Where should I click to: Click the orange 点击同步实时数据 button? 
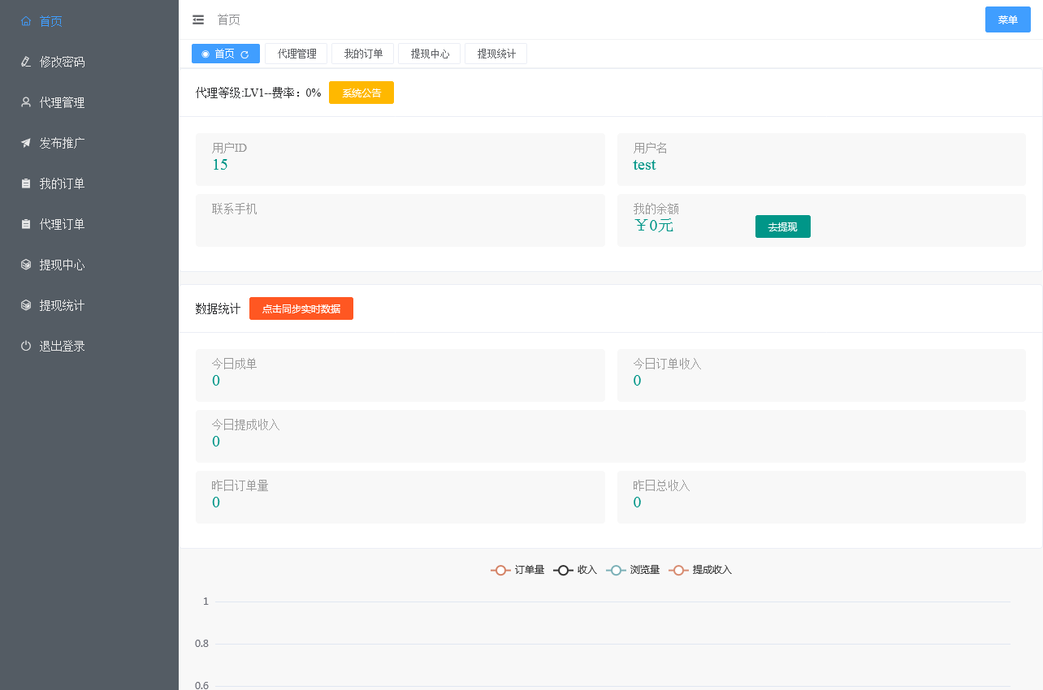coord(301,308)
